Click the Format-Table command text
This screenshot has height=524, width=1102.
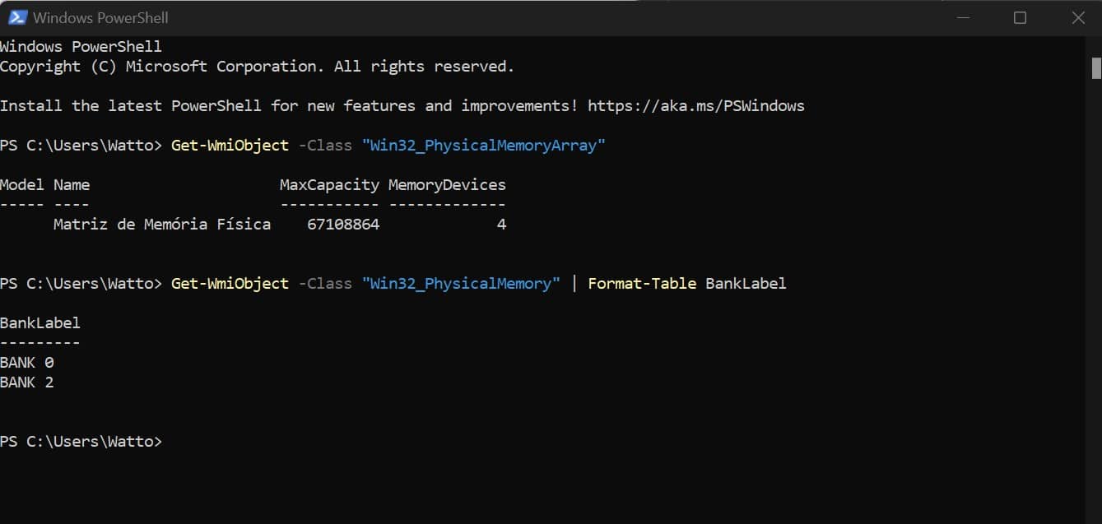pos(642,284)
